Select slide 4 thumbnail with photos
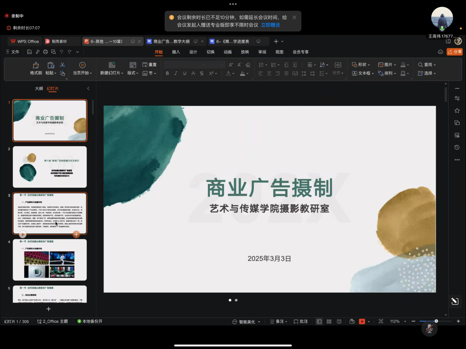This screenshot has height=349, width=466. pyautogui.click(x=50, y=260)
